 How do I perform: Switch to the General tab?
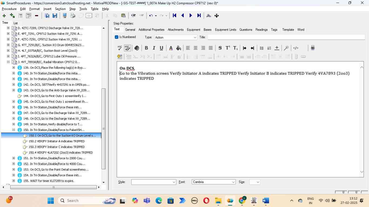(x=130, y=30)
